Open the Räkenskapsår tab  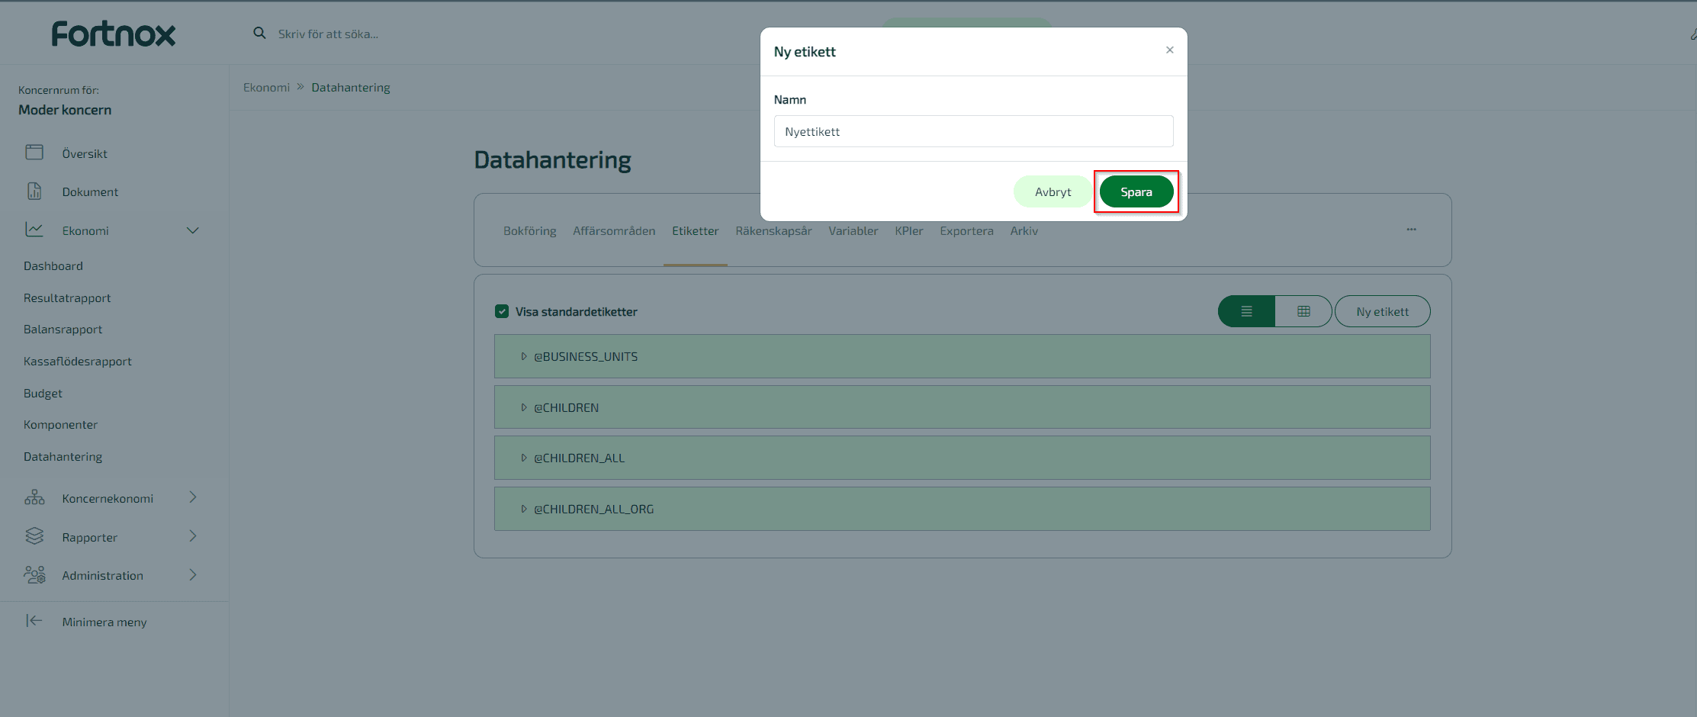pyautogui.click(x=773, y=231)
